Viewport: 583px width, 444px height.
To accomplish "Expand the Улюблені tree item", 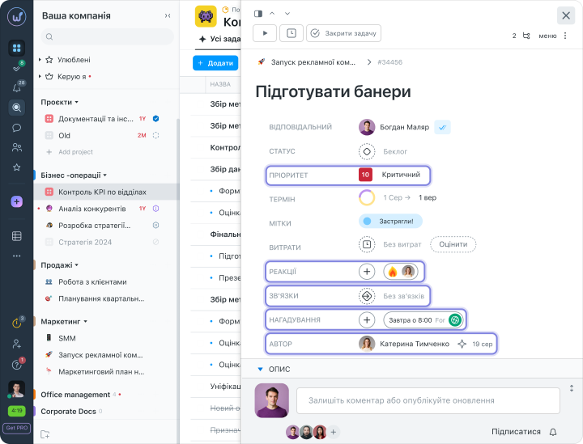I will click(40, 60).
